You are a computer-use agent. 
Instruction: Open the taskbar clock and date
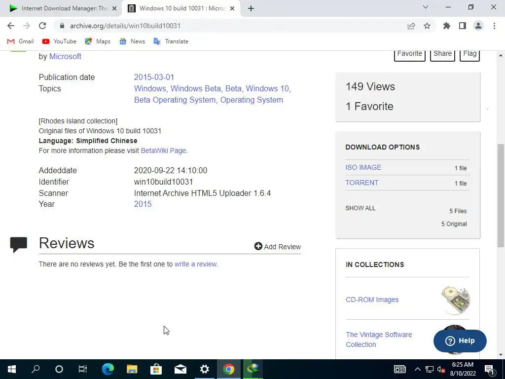click(x=463, y=369)
